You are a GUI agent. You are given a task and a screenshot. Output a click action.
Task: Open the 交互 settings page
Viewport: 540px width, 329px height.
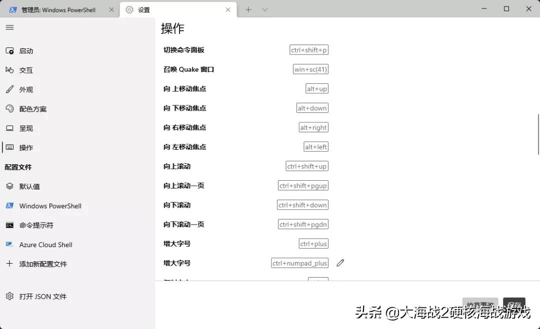click(x=77, y=70)
